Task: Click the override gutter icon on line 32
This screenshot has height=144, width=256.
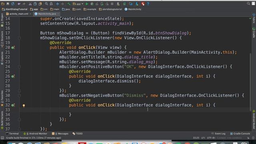Action: (13, 105)
